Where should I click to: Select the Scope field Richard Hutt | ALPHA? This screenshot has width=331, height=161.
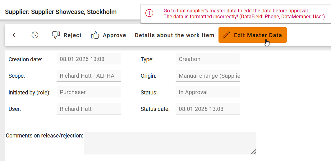tap(89, 76)
